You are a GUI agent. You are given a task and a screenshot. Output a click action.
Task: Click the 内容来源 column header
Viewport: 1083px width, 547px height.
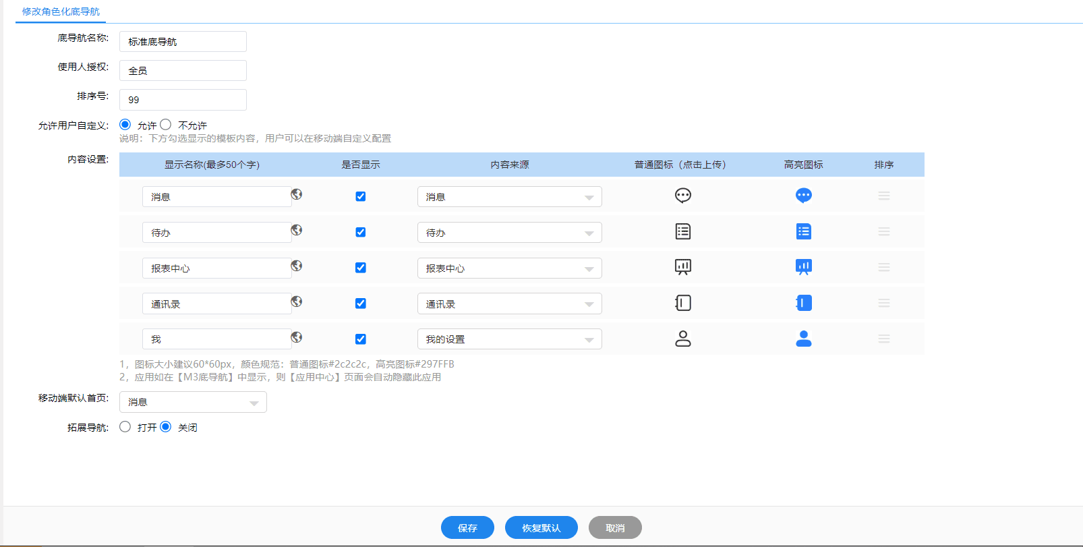(510, 165)
